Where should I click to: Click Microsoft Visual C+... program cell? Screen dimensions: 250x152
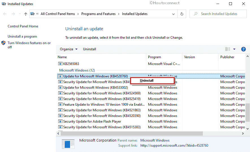pos(164,64)
